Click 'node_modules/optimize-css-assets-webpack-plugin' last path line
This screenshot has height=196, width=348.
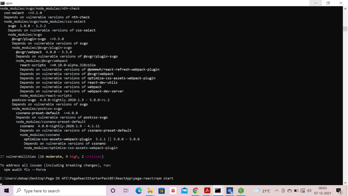[x=71, y=148]
